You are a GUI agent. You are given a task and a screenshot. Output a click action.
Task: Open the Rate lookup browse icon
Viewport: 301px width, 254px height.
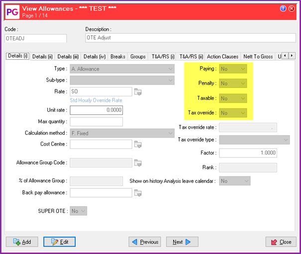point(138,91)
